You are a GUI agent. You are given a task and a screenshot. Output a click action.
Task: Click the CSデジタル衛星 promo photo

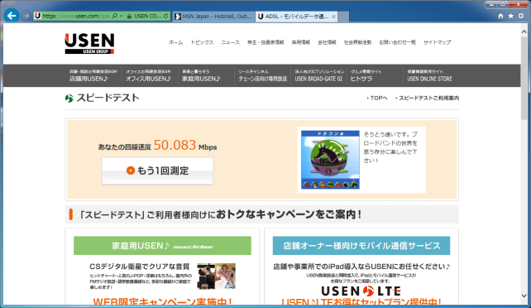click(x=216, y=277)
